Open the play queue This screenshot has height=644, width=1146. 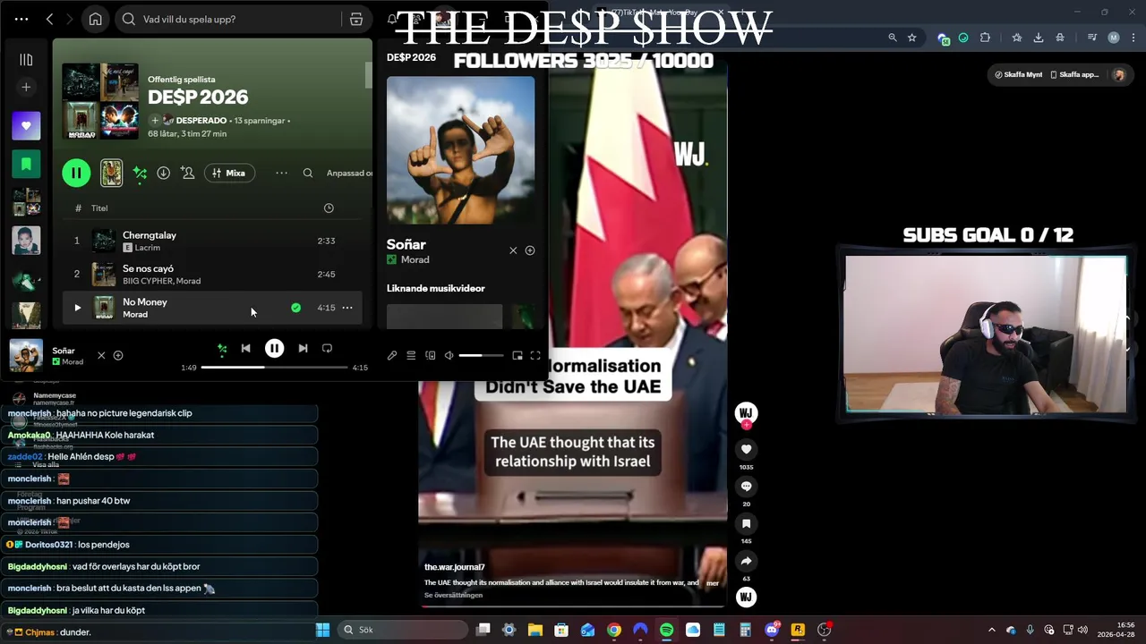(x=411, y=355)
